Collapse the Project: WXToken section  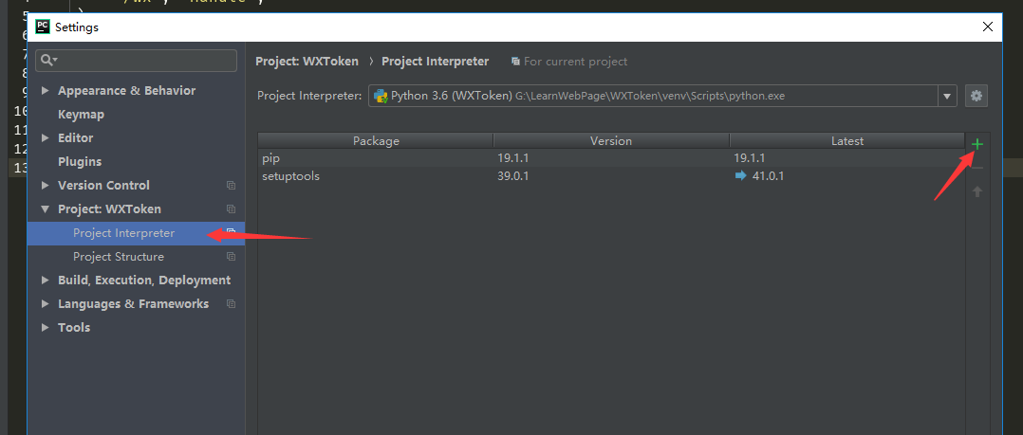coord(45,209)
